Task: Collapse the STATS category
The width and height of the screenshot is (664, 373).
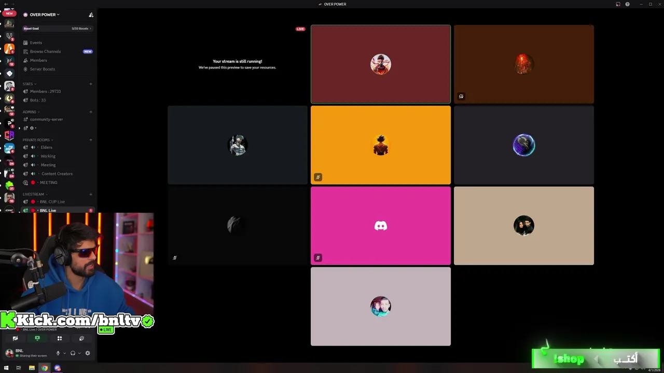Action: 29,84
